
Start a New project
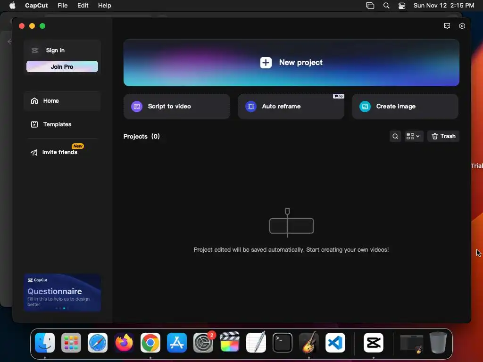tap(291, 63)
